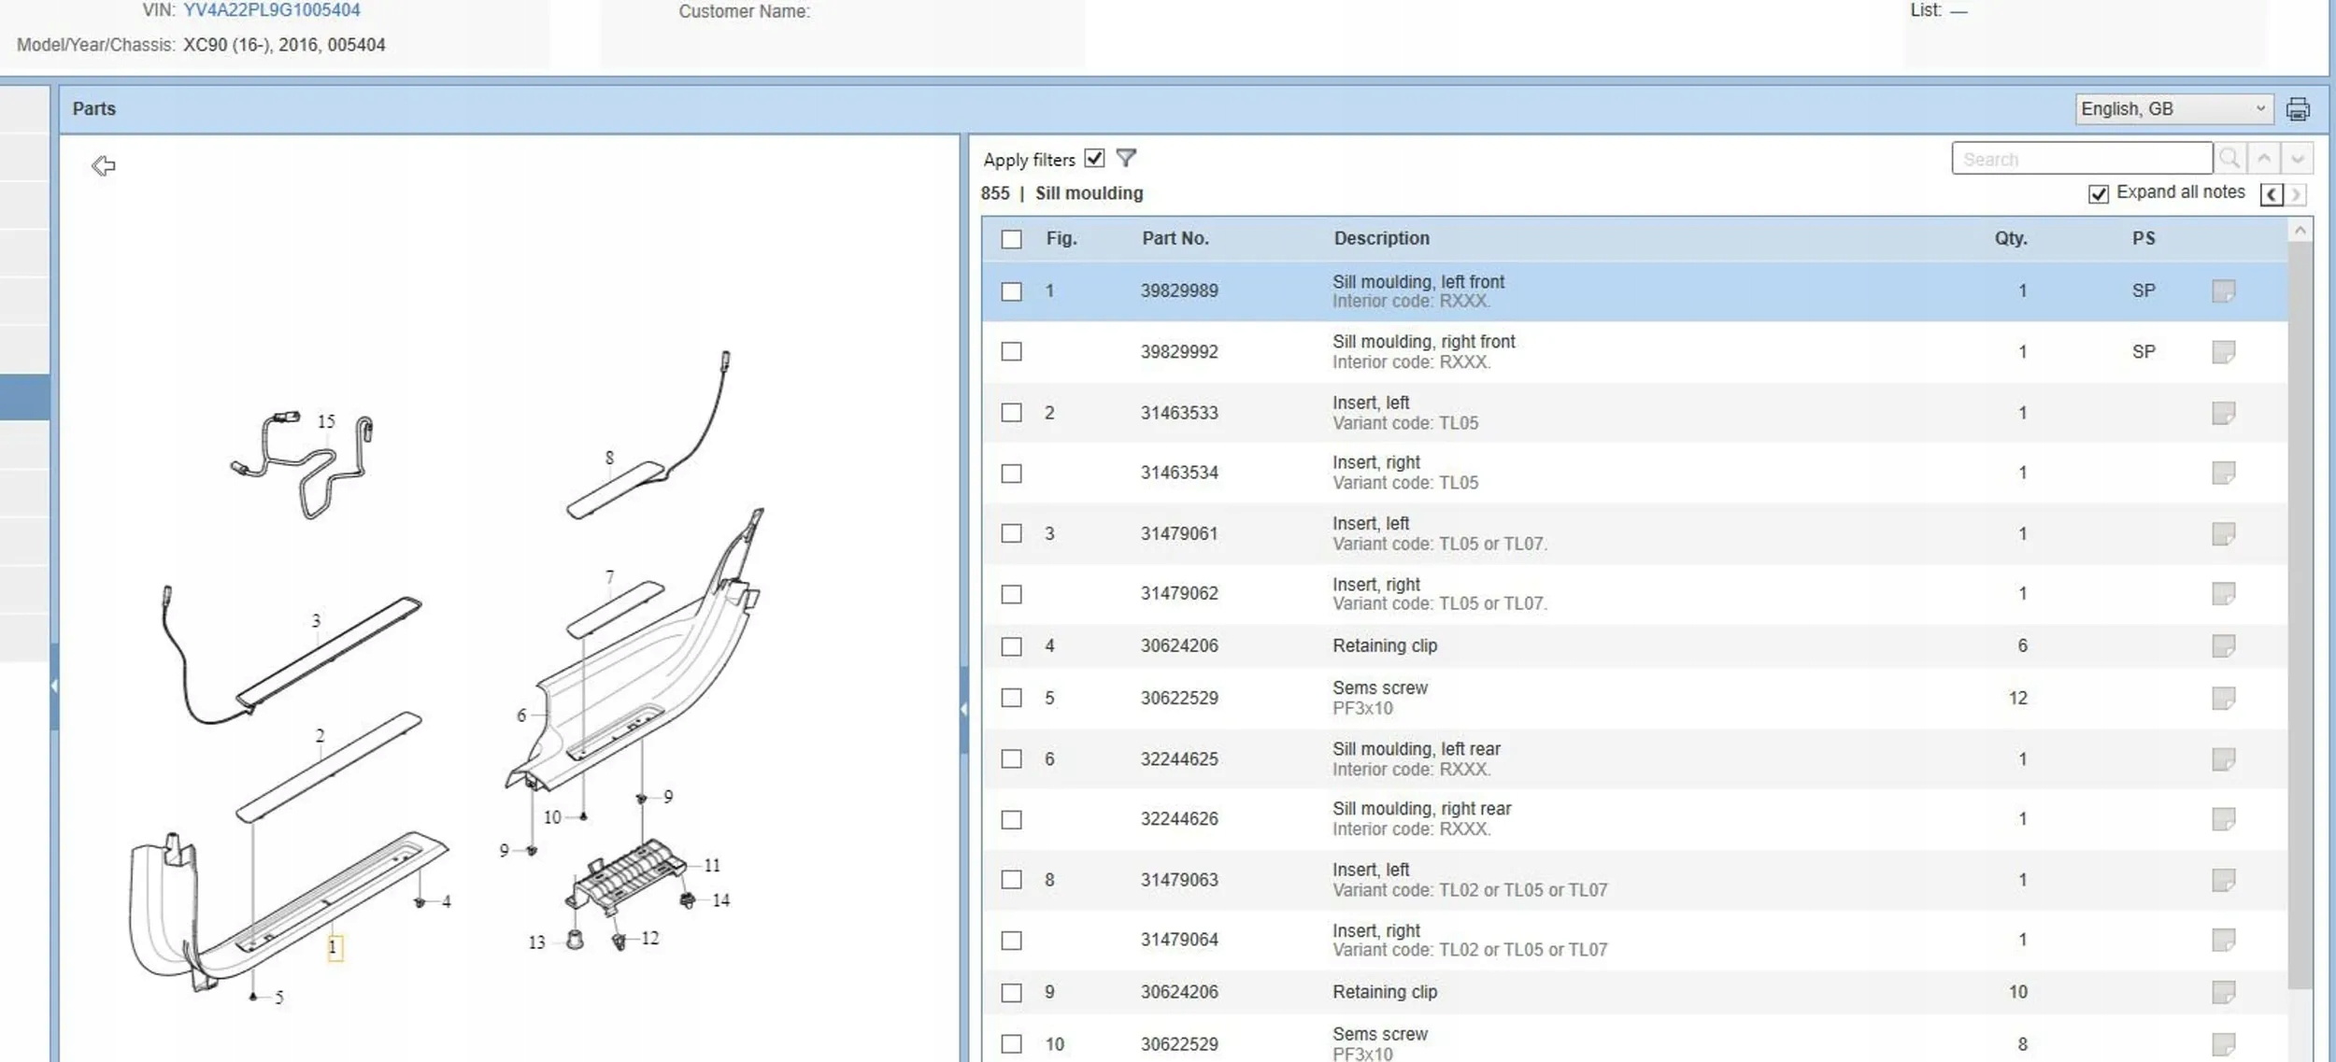Click the parts search input field
This screenshot has height=1062, width=2336.
click(x=2081, y=159)
